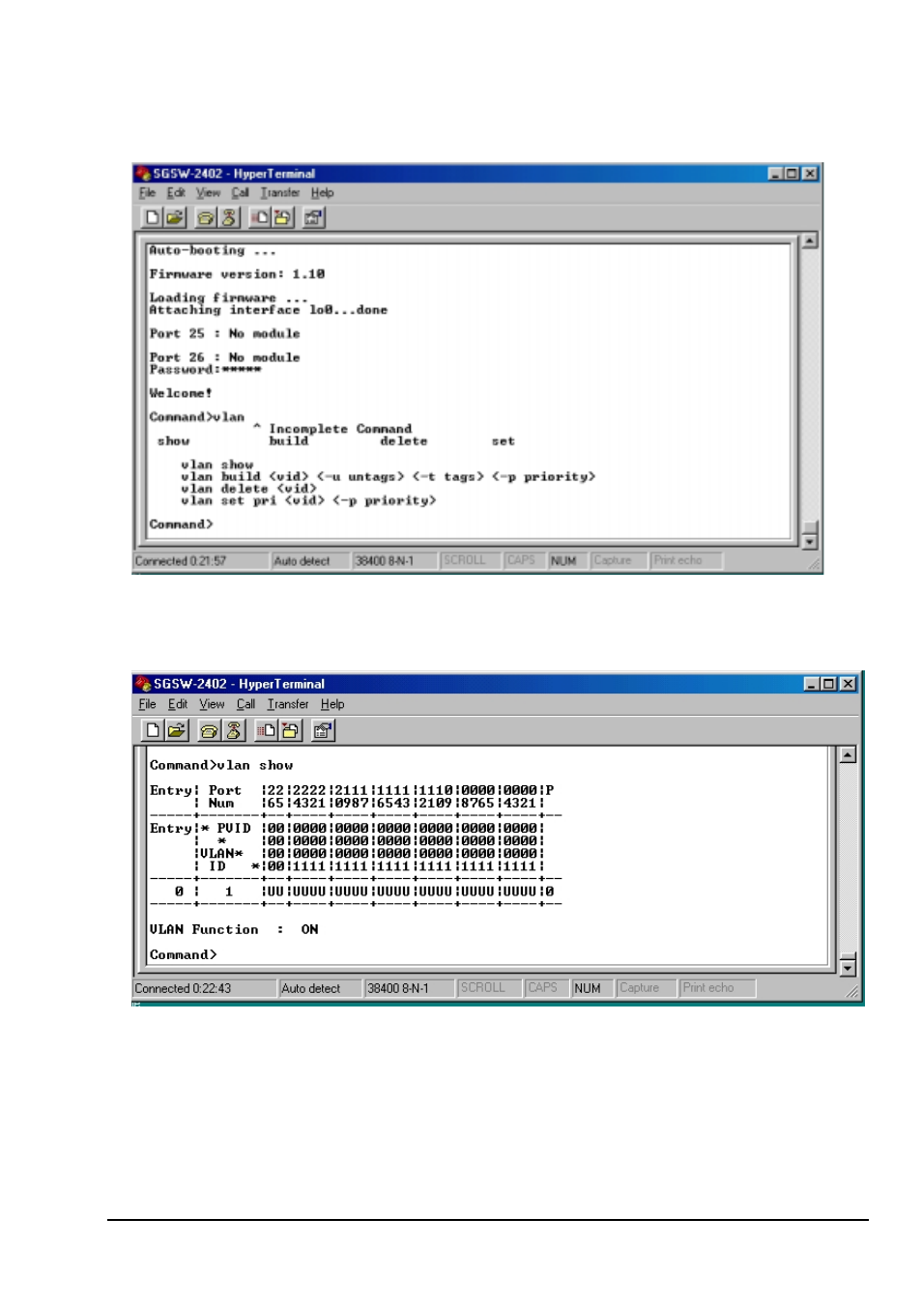Click Call phone icon in upper HyperTerminal toolbar
922x1304 pixels.
206,217
